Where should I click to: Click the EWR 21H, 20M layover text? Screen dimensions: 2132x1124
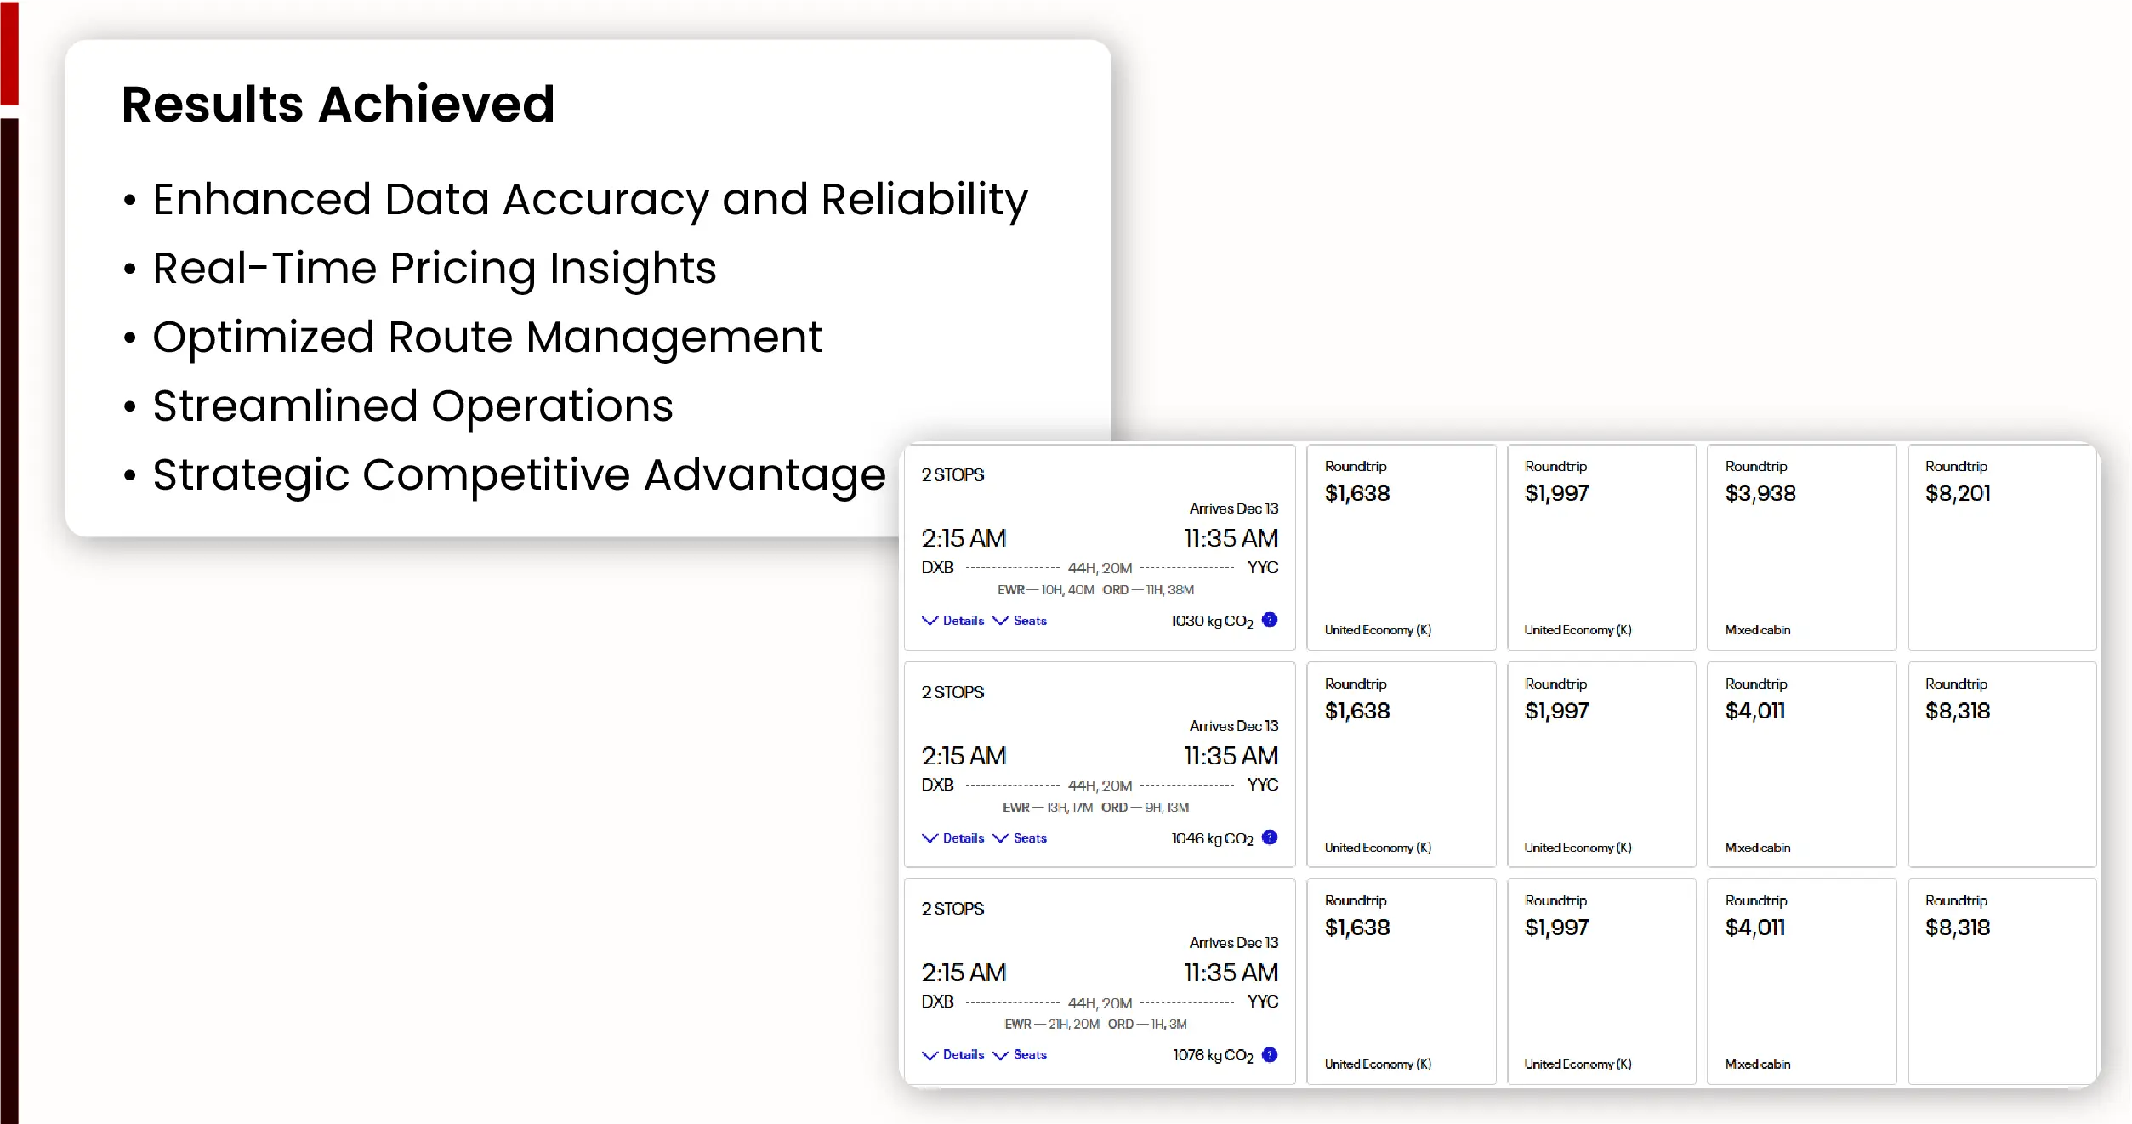tap(1052, 1025)
